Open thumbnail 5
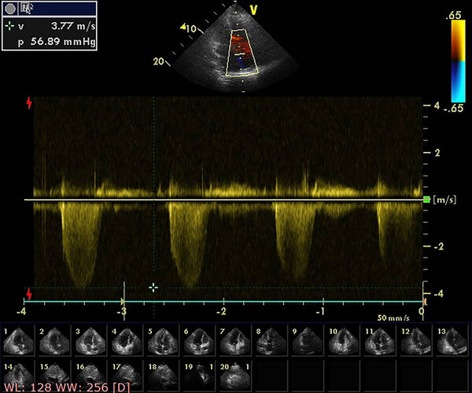The width and height of the screenshot is (472, 393). 163,340
